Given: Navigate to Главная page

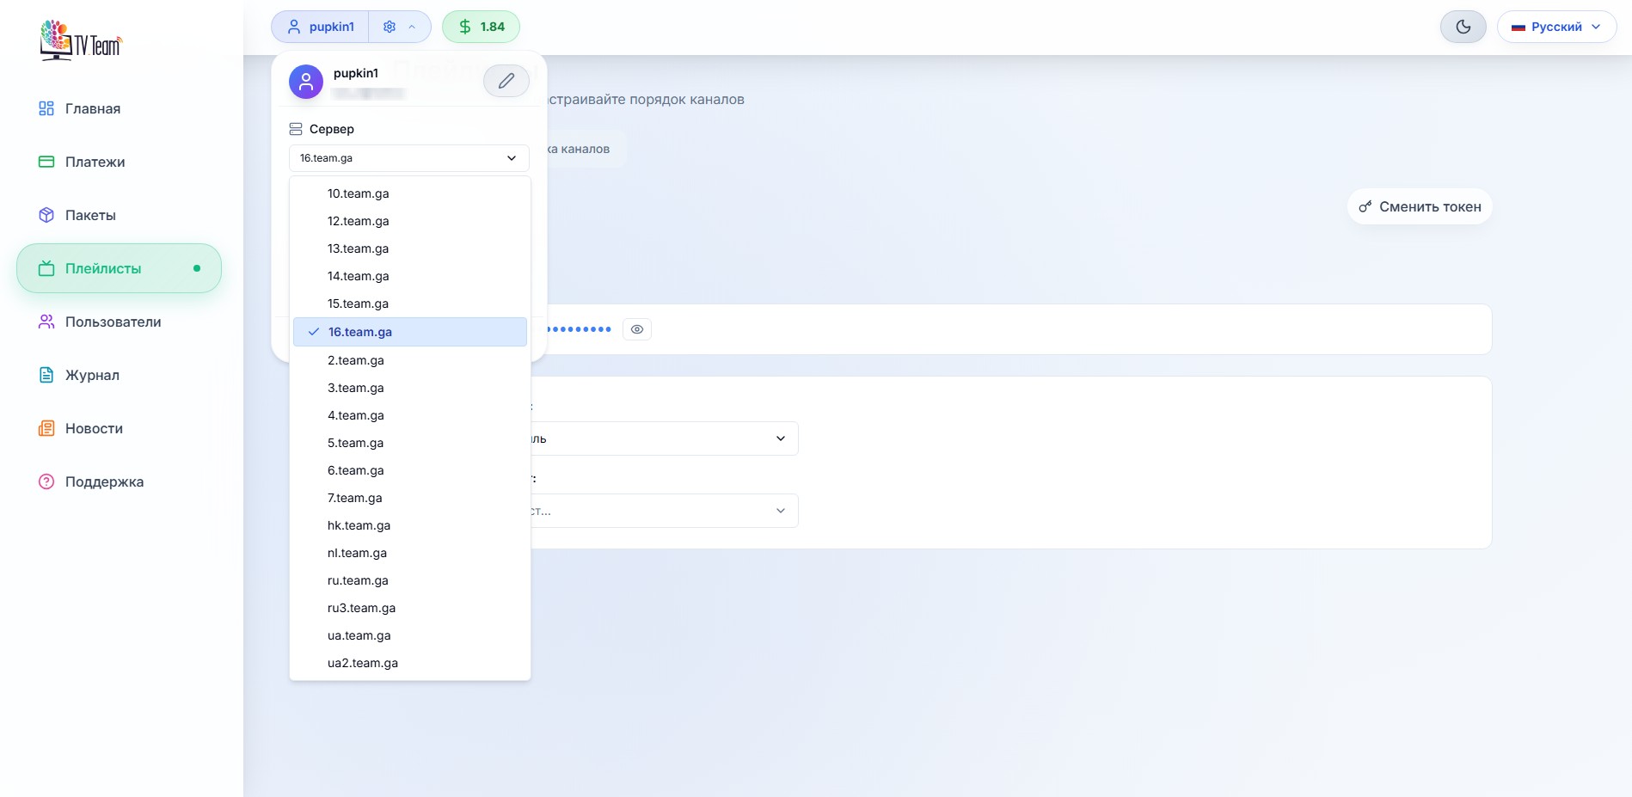Looking at the screenshot, I should point(92,108).
